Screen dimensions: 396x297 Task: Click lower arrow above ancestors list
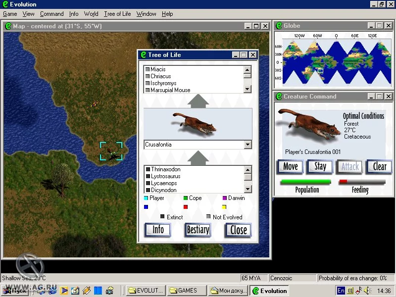coord(198,158)
